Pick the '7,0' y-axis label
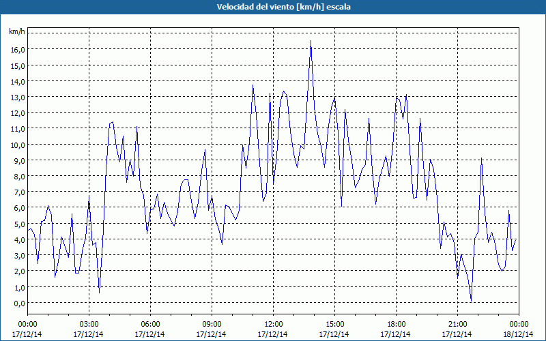546x341 pixels. 19,192
